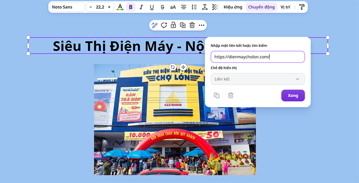Click the bottom-right corner handle of text box
Viewport: 359px width, 183px height.
coord(328,54)
